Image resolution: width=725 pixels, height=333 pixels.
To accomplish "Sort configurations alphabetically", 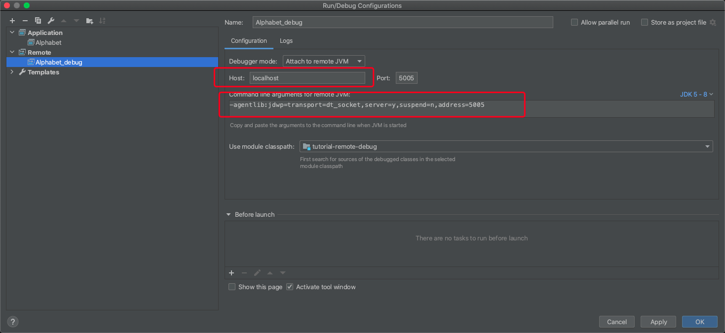I will [102, 21].
